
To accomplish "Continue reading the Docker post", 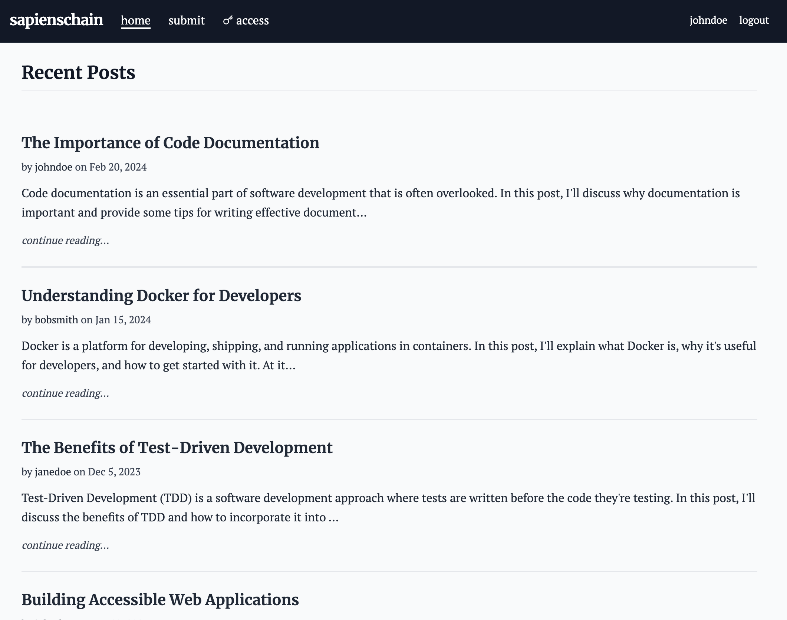I will 65,393.
